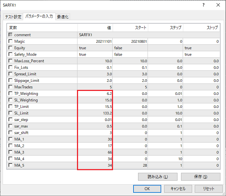Check the SL_Limit checkbox
Screen dimensions: 226x196
click(x=10, y=113)
